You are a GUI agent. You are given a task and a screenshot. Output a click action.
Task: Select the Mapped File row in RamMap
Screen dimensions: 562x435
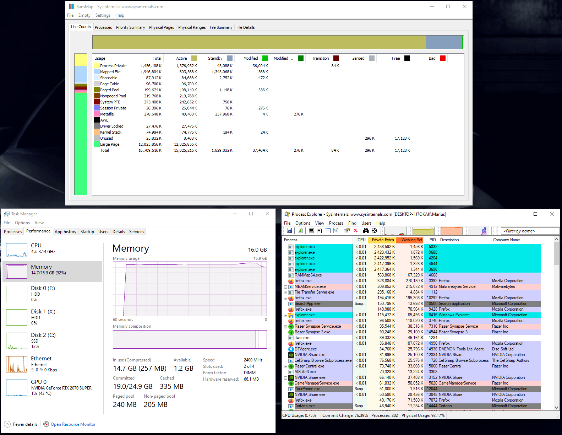(x=278, y=72)
